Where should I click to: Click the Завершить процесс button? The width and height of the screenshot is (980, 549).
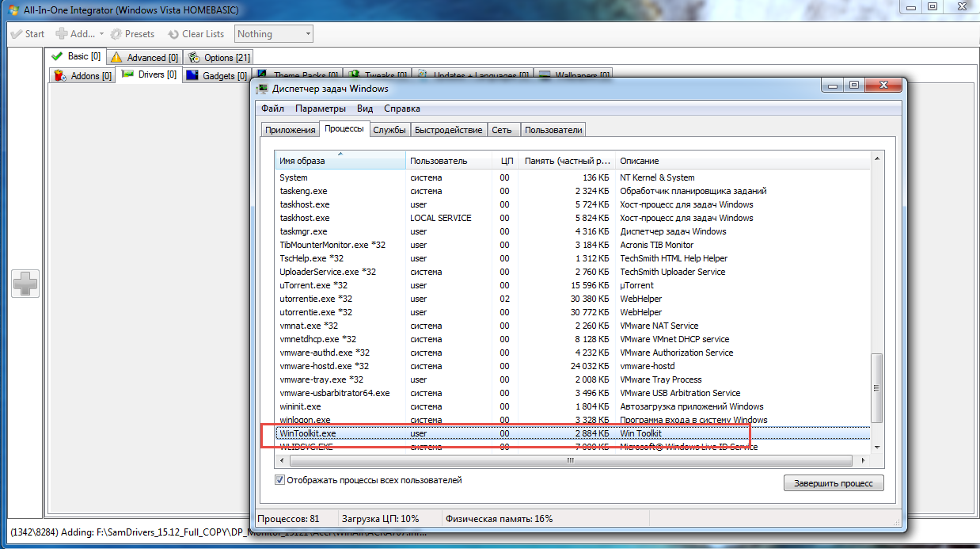coord(834,483)
